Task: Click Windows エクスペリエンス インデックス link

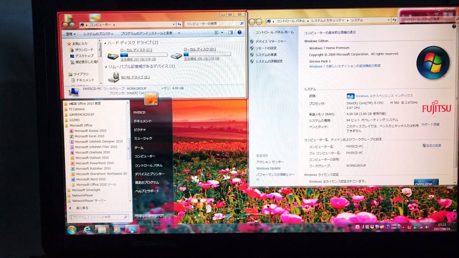Action: (x=384, y=96)
